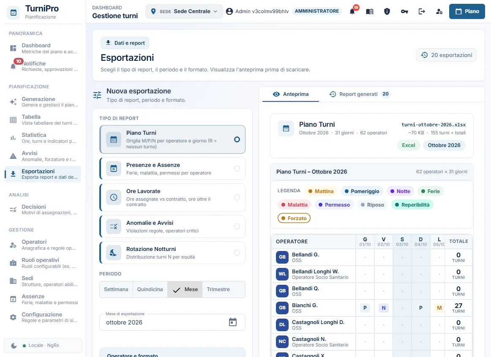The image size is (491, 357).
Task: Open Statistica in the sidebar
Action: click(x=43, y=138)
